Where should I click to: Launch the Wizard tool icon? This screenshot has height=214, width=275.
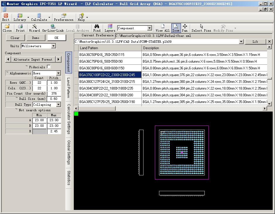point(34,26)
